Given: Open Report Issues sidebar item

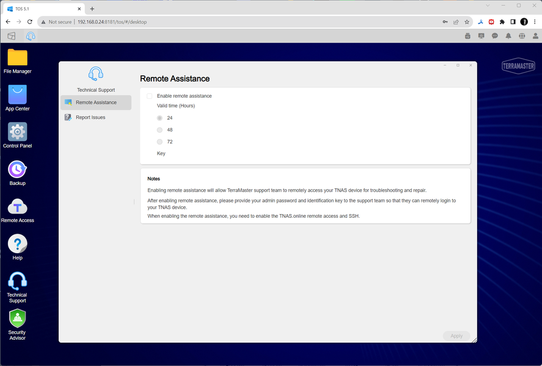Looking at the screenshot, I should click(x=96, y=117).
